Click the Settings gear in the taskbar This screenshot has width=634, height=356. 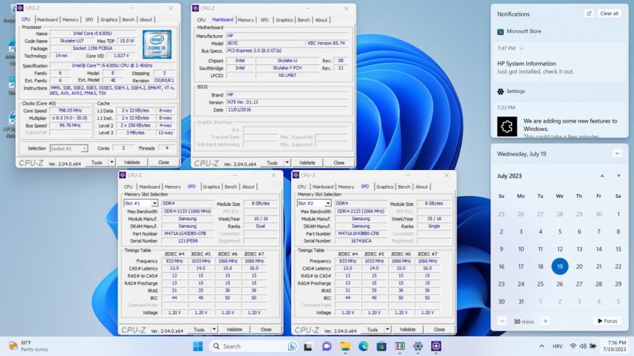coord(418,346)
